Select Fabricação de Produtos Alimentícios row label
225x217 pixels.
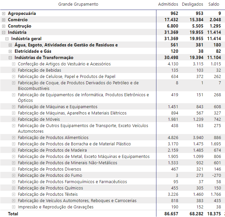coord(53,138)
